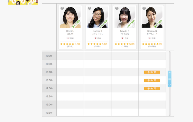Click the 13:00- time label
The image size is (193, 122).
[x=49, y=104]
